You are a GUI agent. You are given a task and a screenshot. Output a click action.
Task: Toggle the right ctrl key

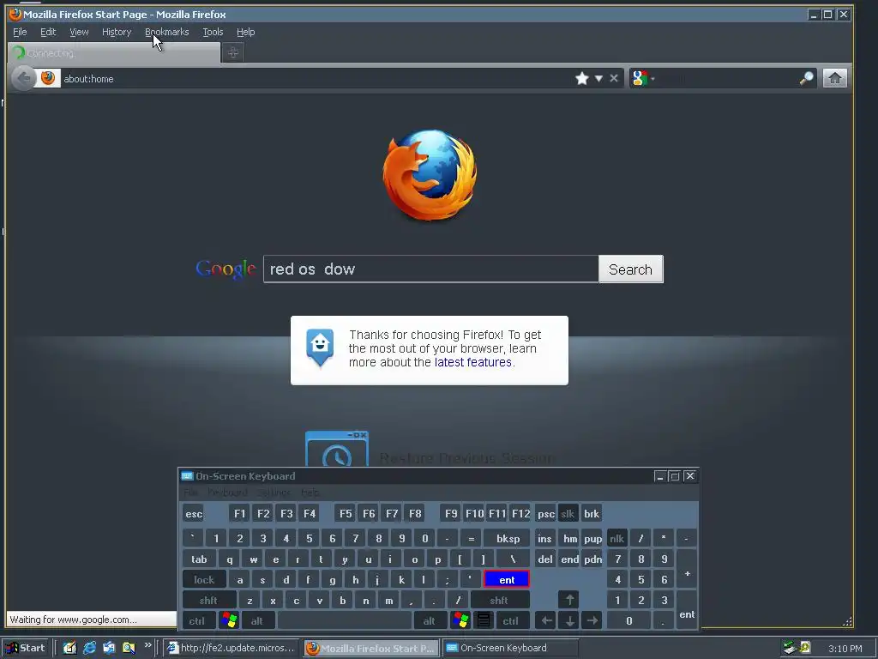(x=510, y=621)
